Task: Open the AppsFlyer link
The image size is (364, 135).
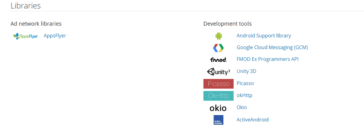Action: (55, 36)
